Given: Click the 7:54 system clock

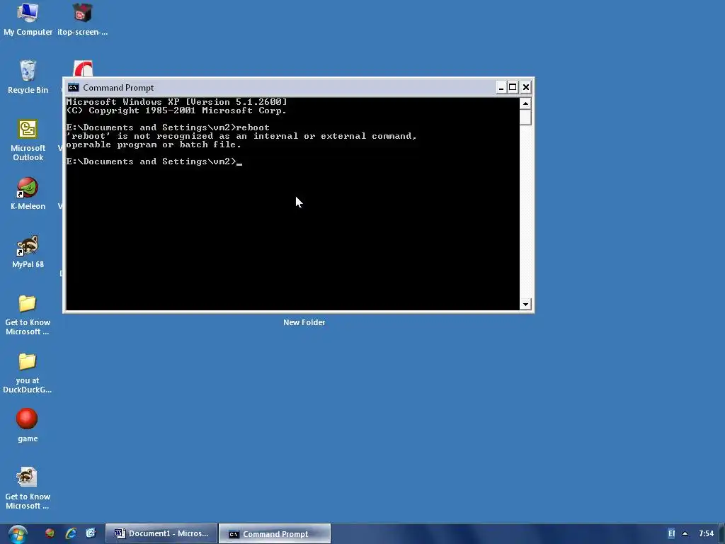Looking at the screenshot, I should tap(706, 534).
